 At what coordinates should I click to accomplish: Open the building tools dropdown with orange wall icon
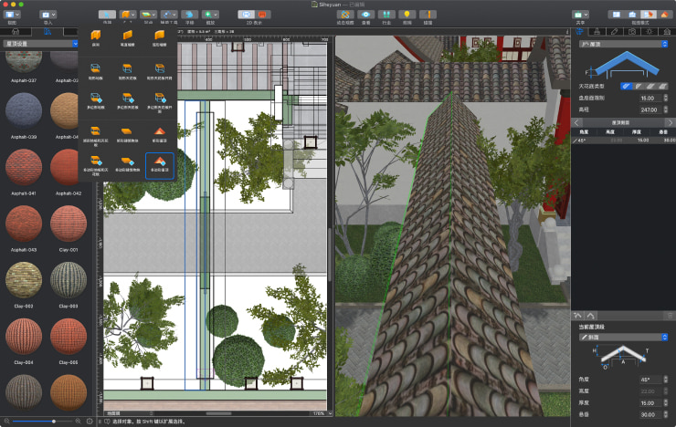(x=128, y=15)
